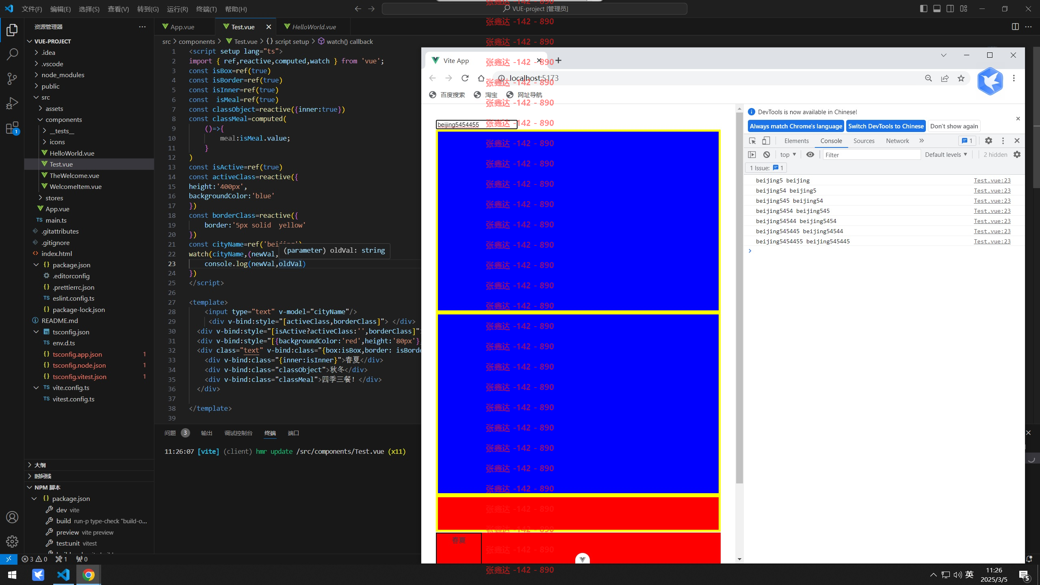The height and width of the screenshot is (585, 1040).
Task: Expand the stores folder
Action: 54,198
